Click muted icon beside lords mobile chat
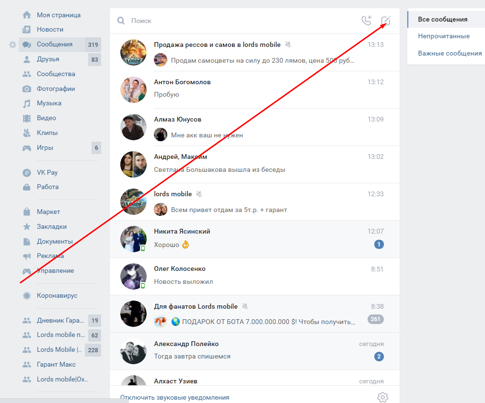 point(199,194)
